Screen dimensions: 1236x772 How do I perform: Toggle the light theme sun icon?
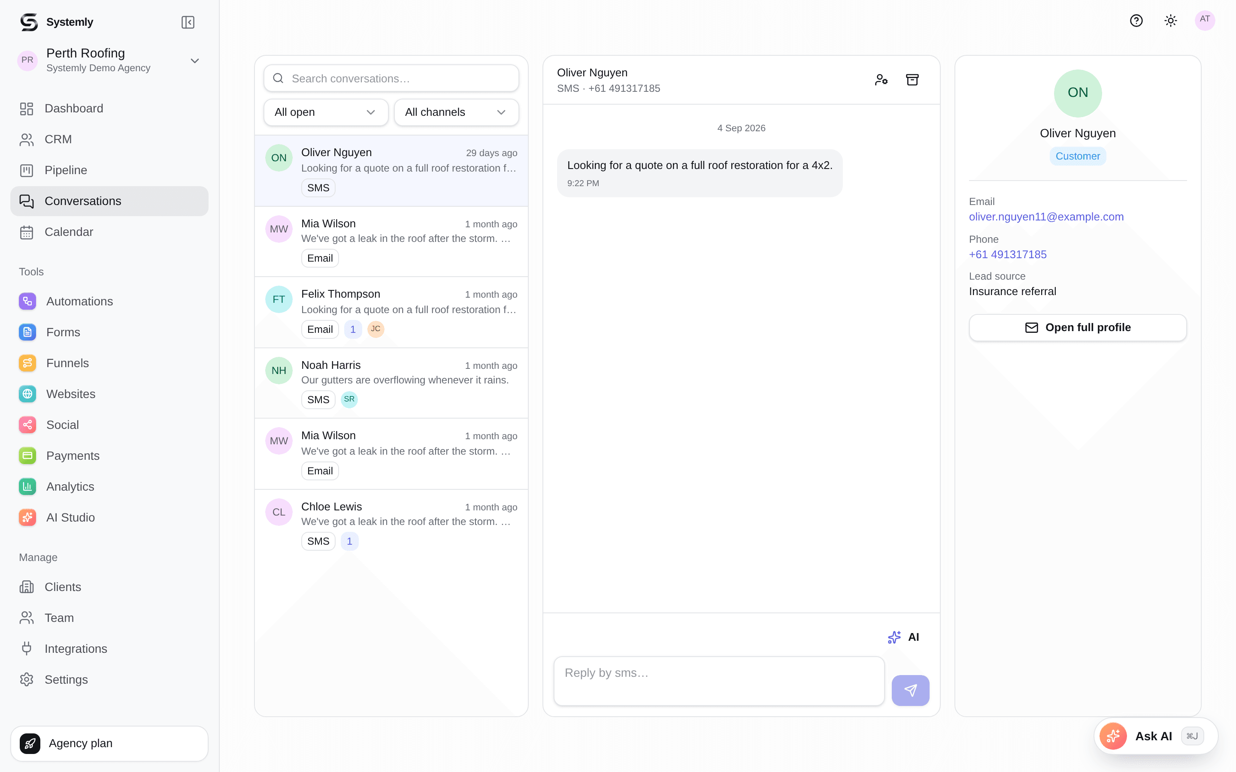[x=1171, y=21]
